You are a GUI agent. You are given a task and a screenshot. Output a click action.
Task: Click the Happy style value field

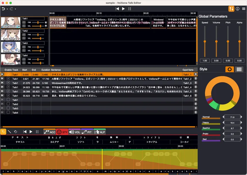click(x=232, y=122)
